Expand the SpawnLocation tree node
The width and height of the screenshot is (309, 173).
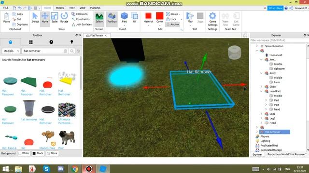(257, 46)
